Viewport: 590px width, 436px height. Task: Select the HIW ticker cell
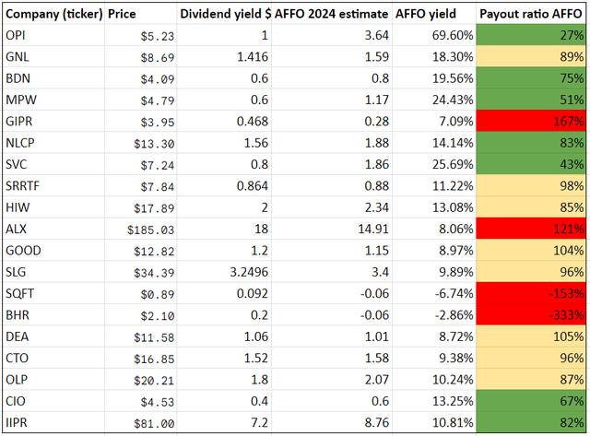[x=53, y=207]
